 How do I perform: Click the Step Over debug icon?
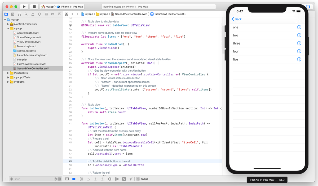[89, 179]
